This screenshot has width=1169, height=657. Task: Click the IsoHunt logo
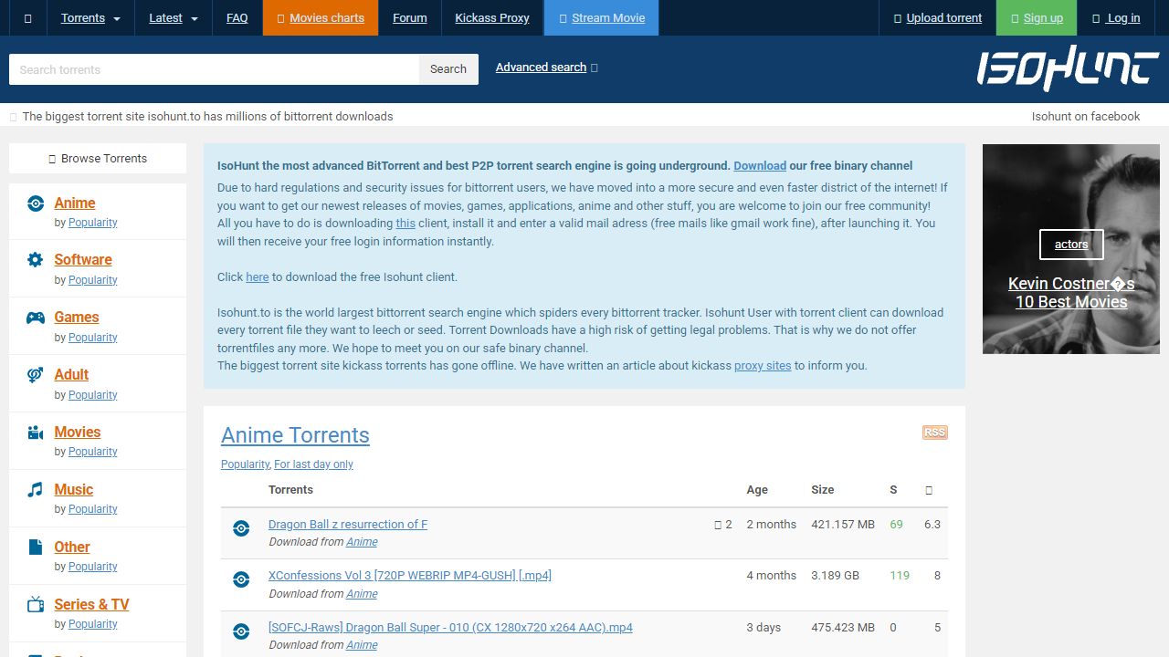point(1068,68)
